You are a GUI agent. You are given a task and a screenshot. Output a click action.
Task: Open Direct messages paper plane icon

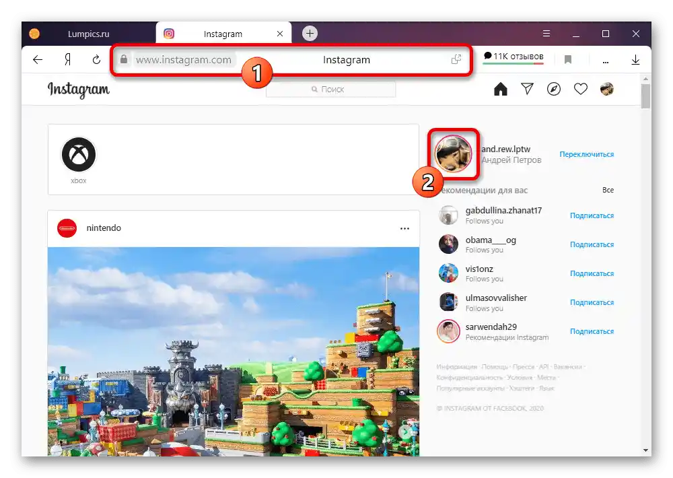(527, 89)
